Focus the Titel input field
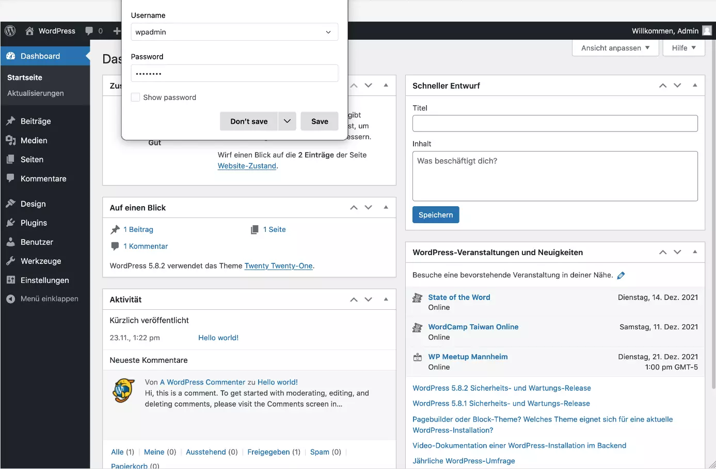The width and height of the screenshot is (716, 469). pos(555,123)
